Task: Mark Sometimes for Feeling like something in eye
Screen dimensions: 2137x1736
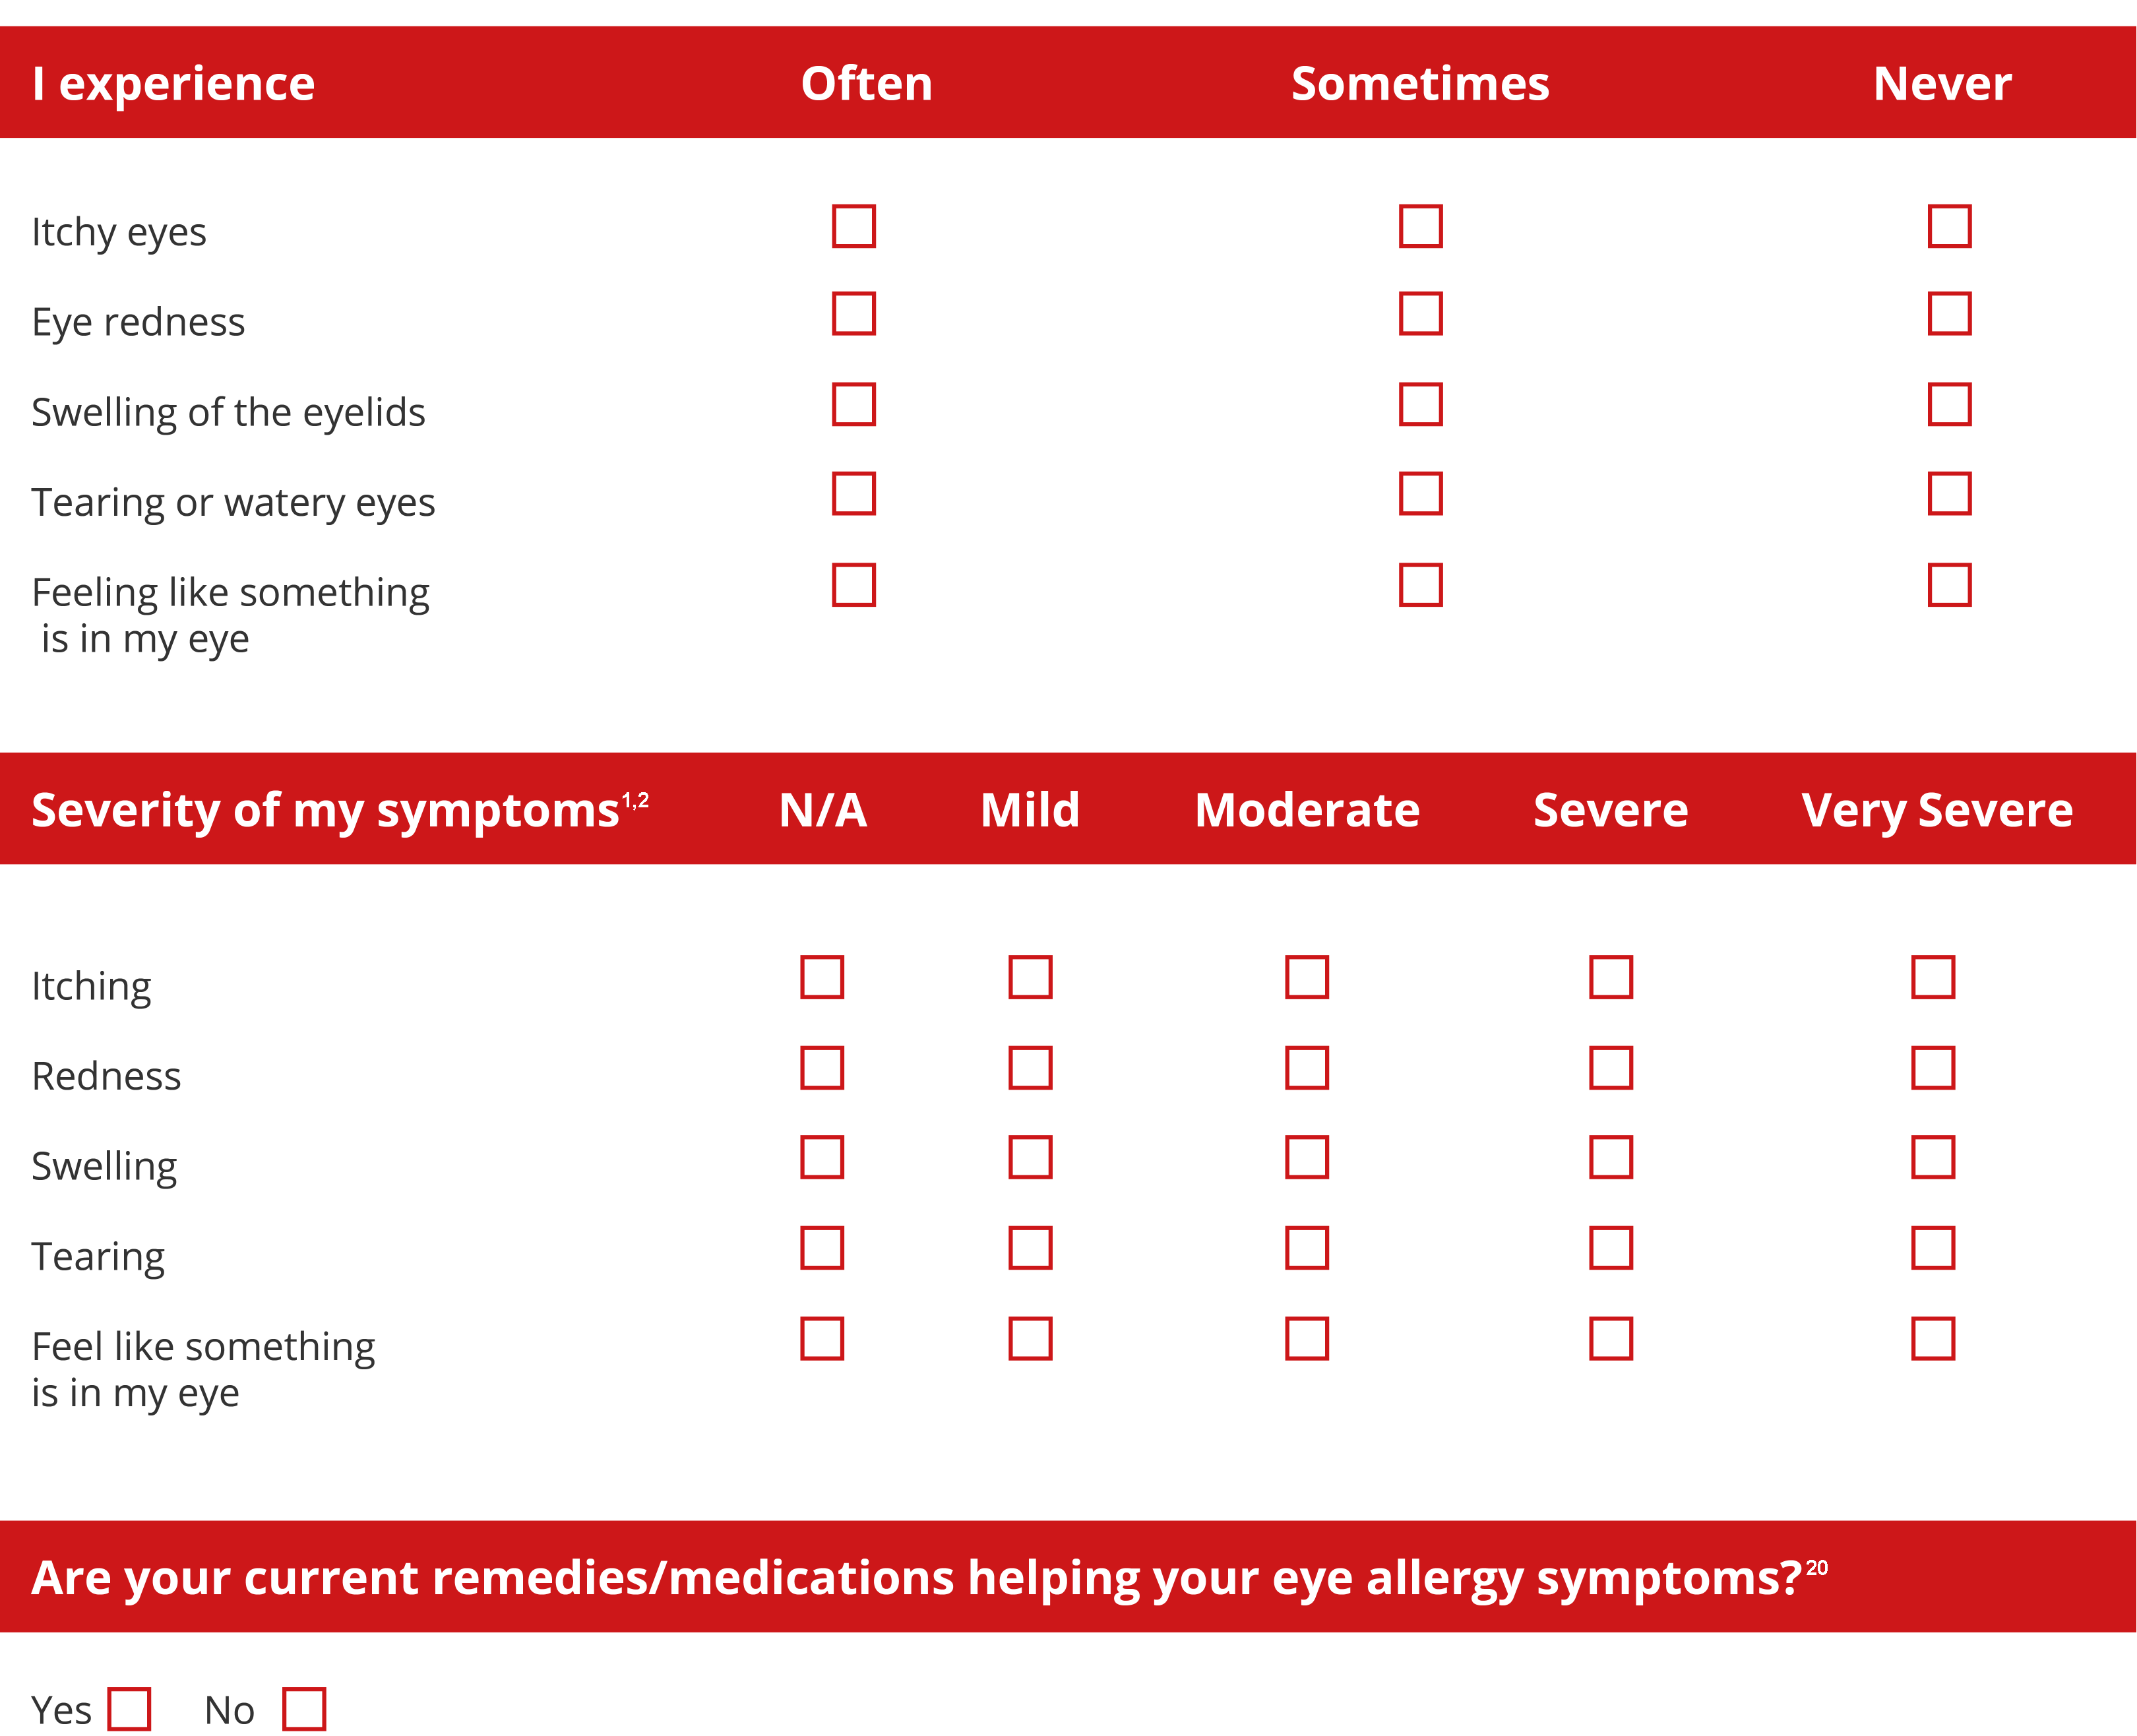Action: coord(1420,585)
